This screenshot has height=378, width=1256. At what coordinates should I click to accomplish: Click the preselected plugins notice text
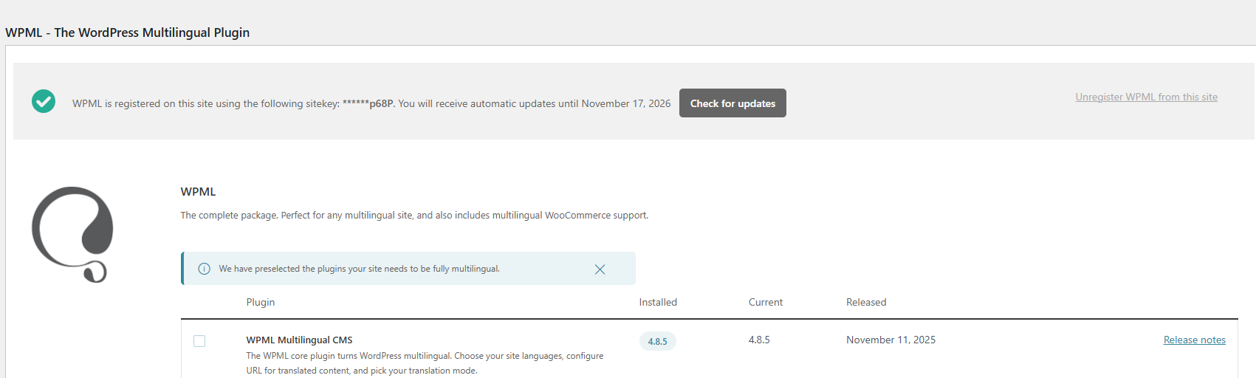pyautogui.click(x=359, y=269)
